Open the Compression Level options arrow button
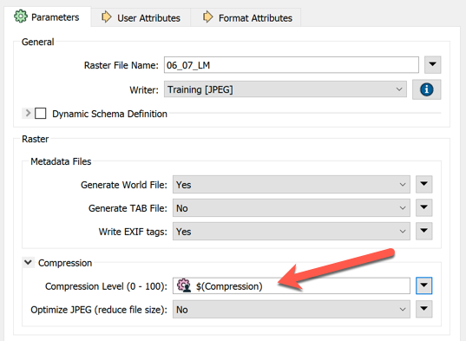Viewport: 466px width, 341px height. [x=423, y=285]
